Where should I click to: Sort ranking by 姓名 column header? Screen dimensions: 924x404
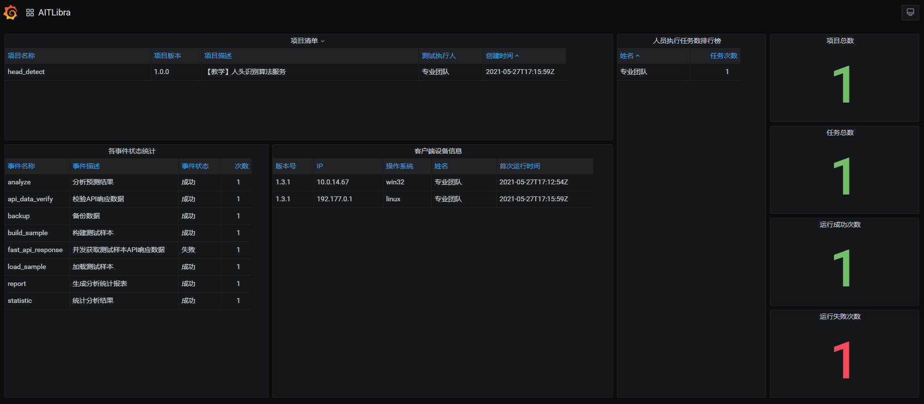[x=629, y=56]
